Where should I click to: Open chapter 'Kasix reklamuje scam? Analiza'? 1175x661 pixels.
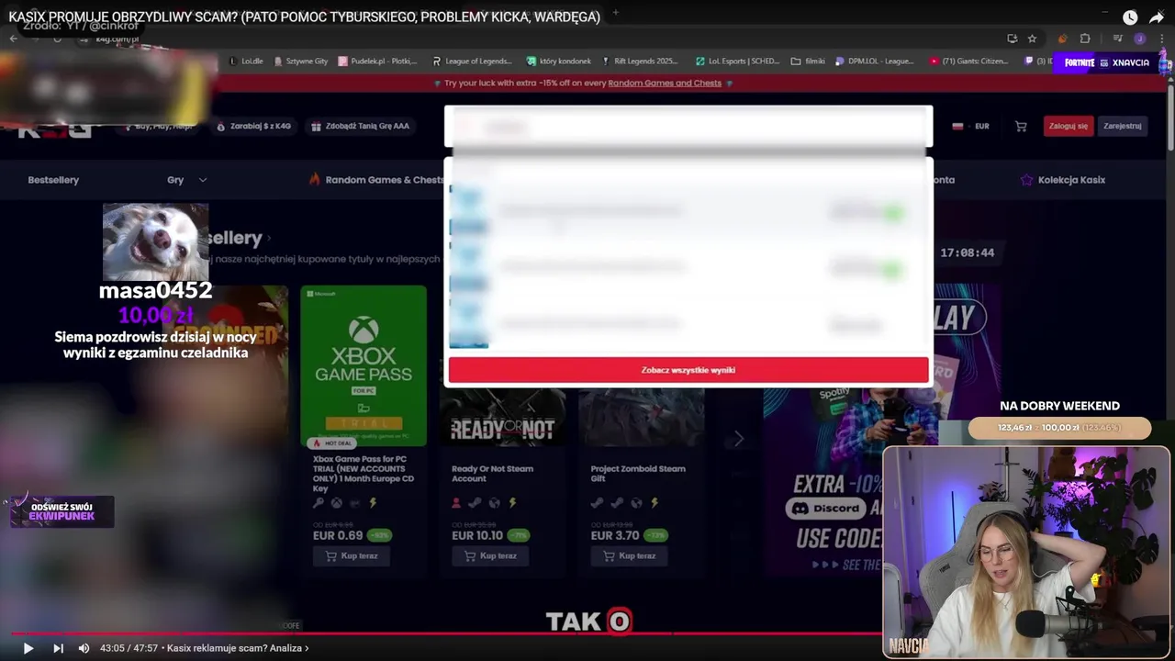coord(238,648)
